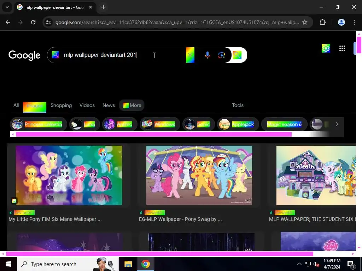Open the Windows Start menu

click(x=8, y=264)
